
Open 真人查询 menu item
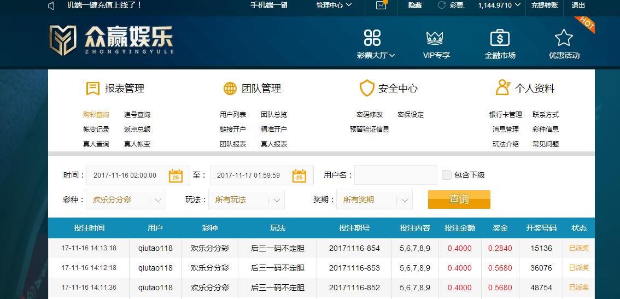[96, 144]
